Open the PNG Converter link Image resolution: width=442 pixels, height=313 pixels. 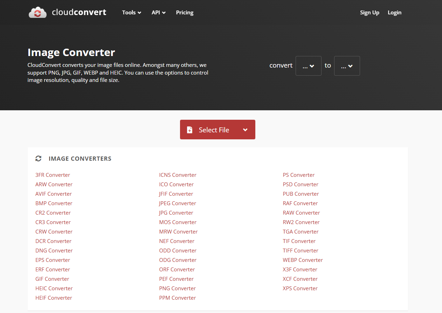(x=177, y=288)
